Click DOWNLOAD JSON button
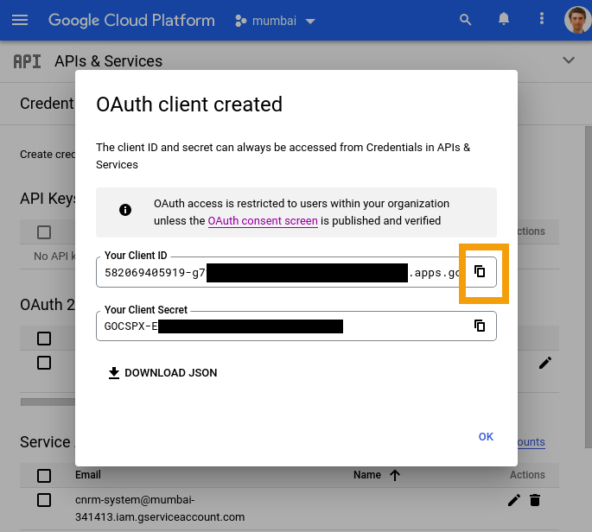Viewport: 592px width, 532px height. pyautogui.click(x=162, y=373)
